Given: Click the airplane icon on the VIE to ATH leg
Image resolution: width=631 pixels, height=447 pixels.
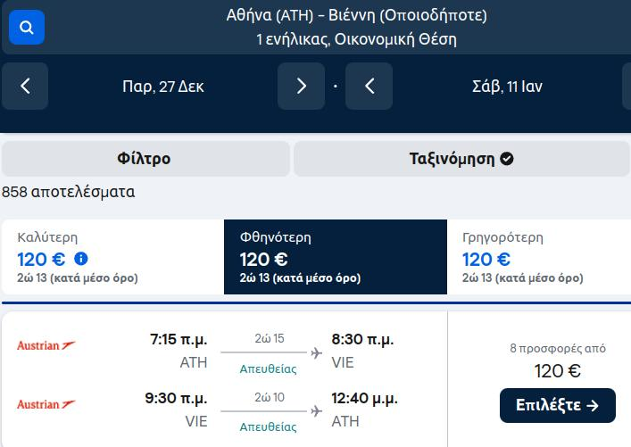Looking at the screenshot, I should tap(316, 411).
